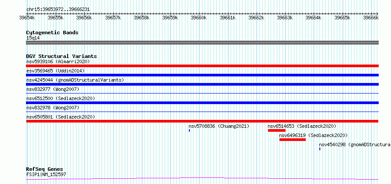Screen dimensions: 391x184
Task: Click the small blue nsv5708836 marker
Action: pyautogui.click(x=189, y=130)
